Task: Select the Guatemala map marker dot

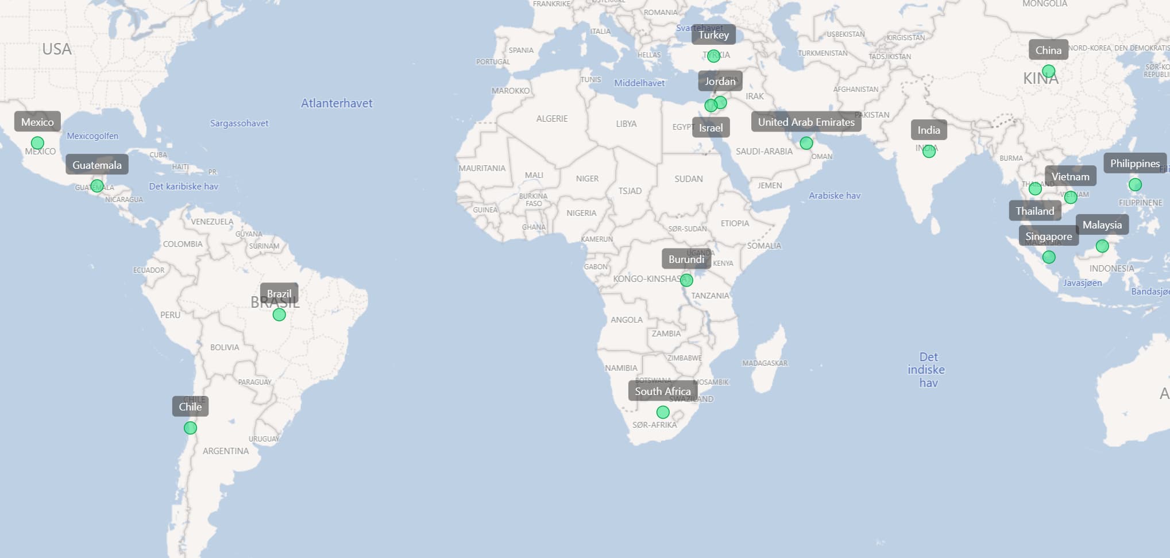Action: click(x=97, y=186)
